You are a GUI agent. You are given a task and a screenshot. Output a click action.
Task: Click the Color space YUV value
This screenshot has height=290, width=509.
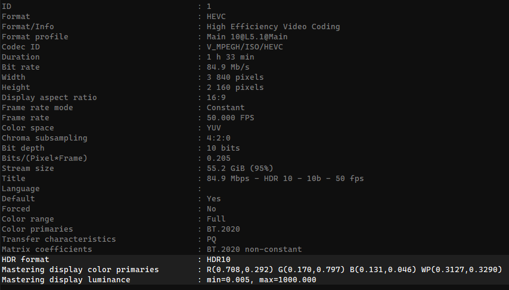214,128
